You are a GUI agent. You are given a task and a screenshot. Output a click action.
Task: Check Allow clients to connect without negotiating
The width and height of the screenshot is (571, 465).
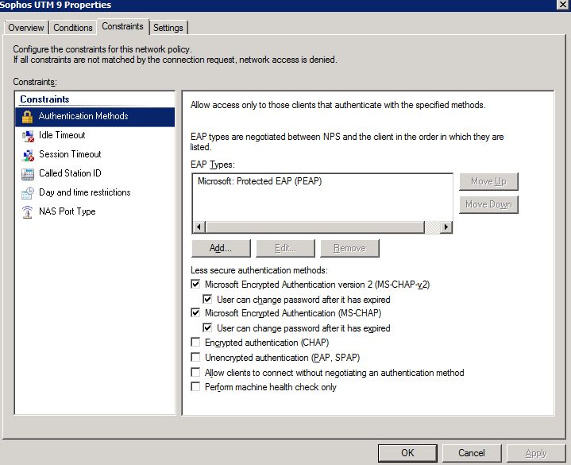coord(195,372)
